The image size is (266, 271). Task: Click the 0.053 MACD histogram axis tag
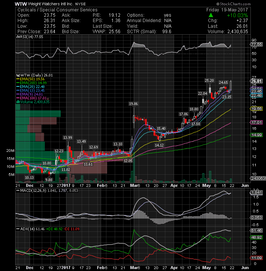coord(256,218)
